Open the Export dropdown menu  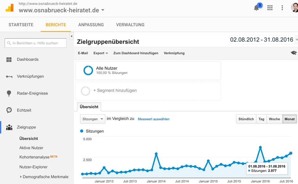[100, 53]
